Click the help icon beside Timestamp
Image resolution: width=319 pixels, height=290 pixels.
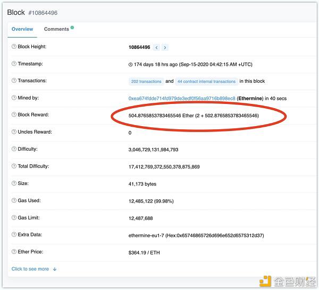(14, 64)
